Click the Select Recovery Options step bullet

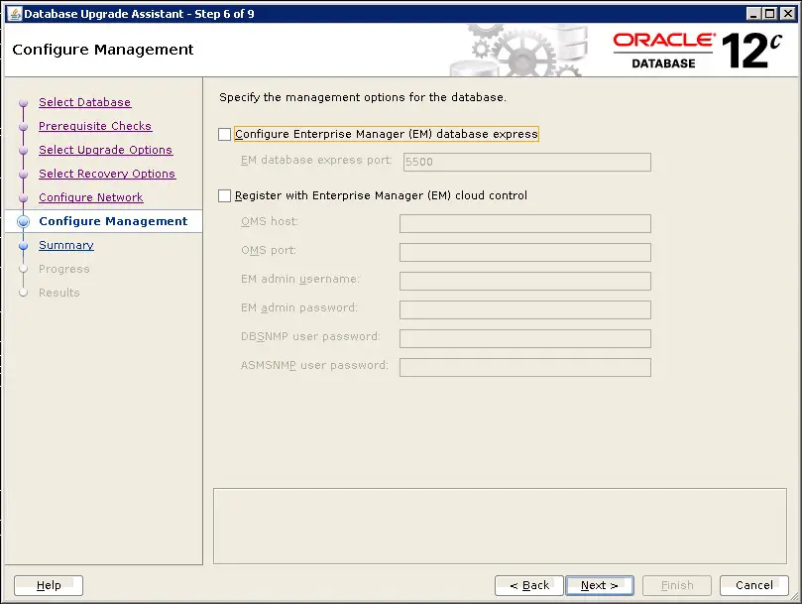pyautogui.click(x=23, y=174)
